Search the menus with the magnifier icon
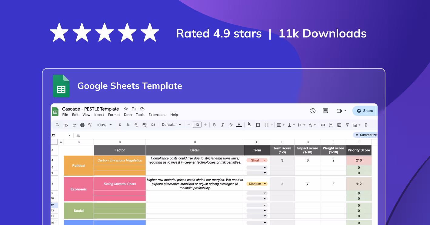Viewport: 430px width, 225px height. point(58,125)
